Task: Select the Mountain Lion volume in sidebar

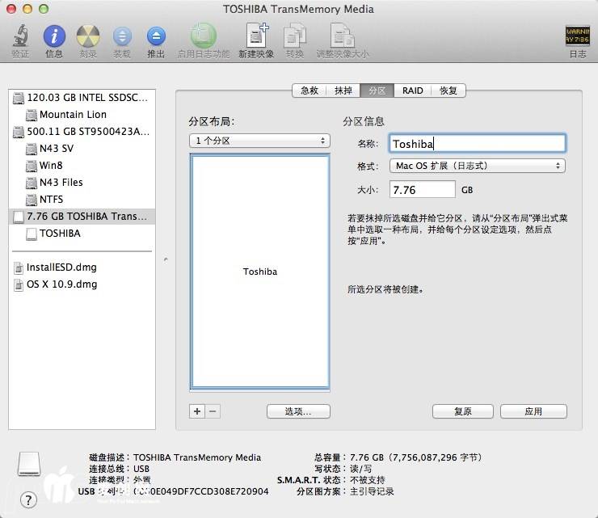Action: pos(73,115)
